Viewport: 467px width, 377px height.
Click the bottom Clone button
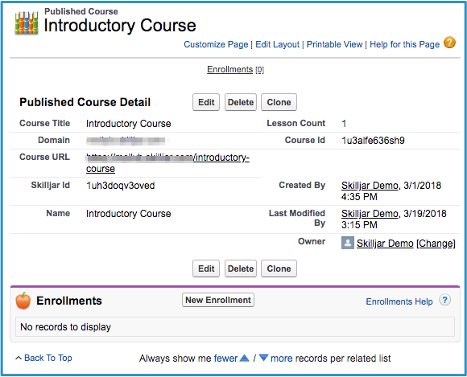(x=279, y=268)
